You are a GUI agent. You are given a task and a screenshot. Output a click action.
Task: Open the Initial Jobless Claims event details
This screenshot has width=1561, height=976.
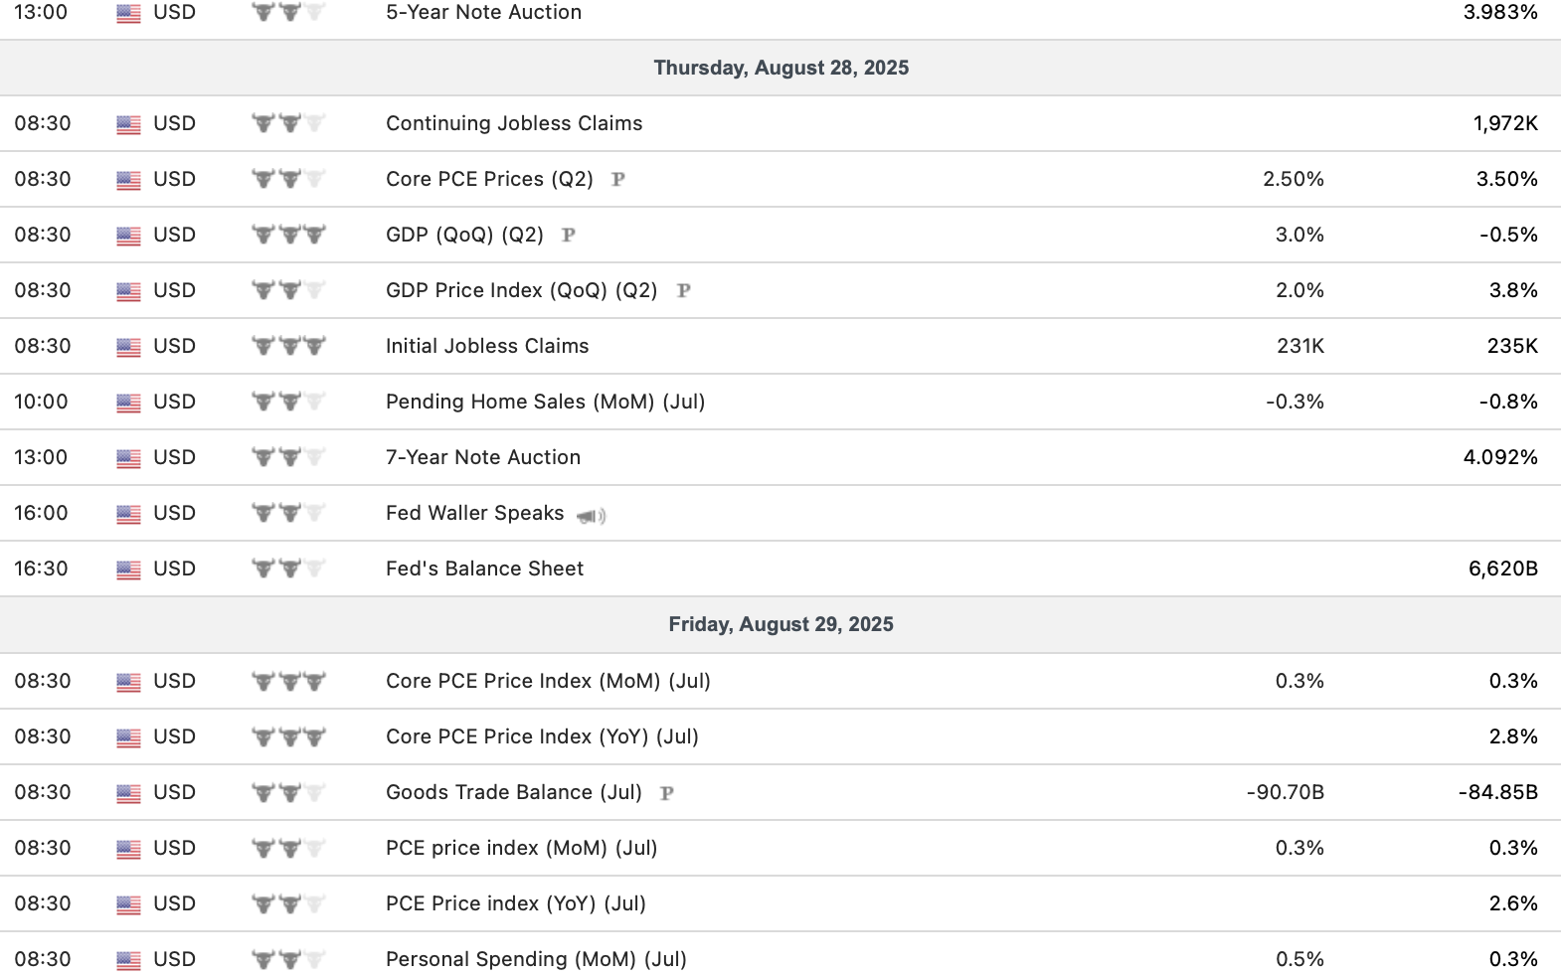coord(487,346)
